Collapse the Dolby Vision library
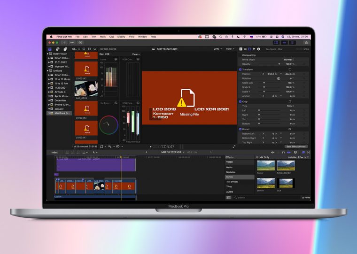Viewport: 357px width, 254px height. point(48,54)
